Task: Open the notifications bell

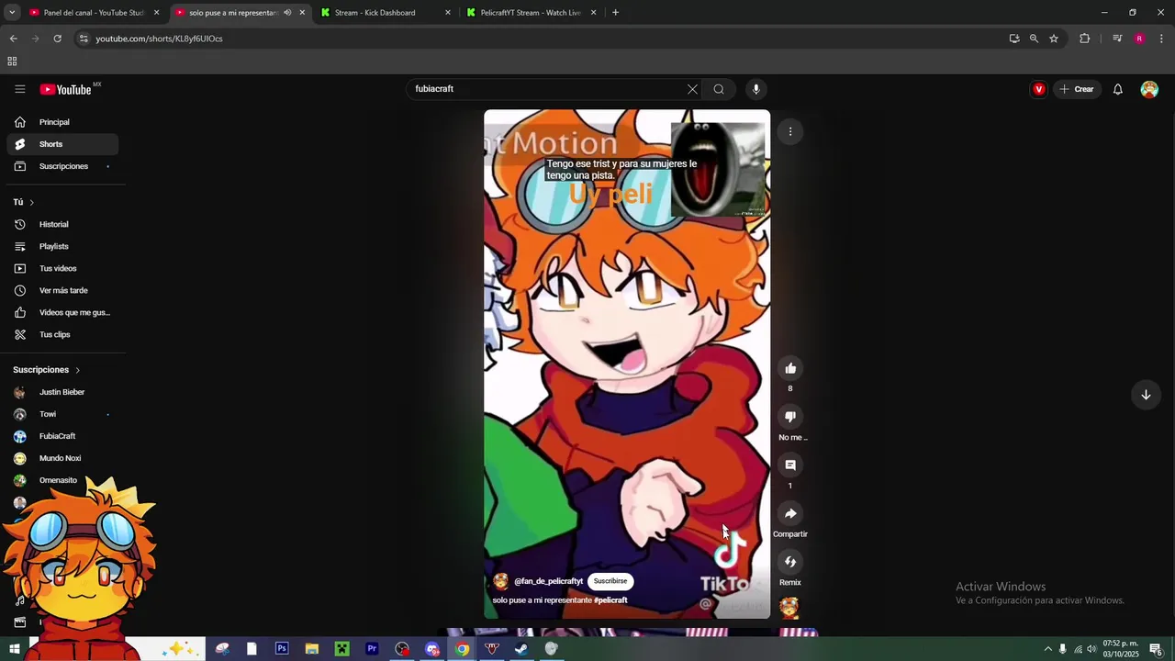Action: (1117, 89)
